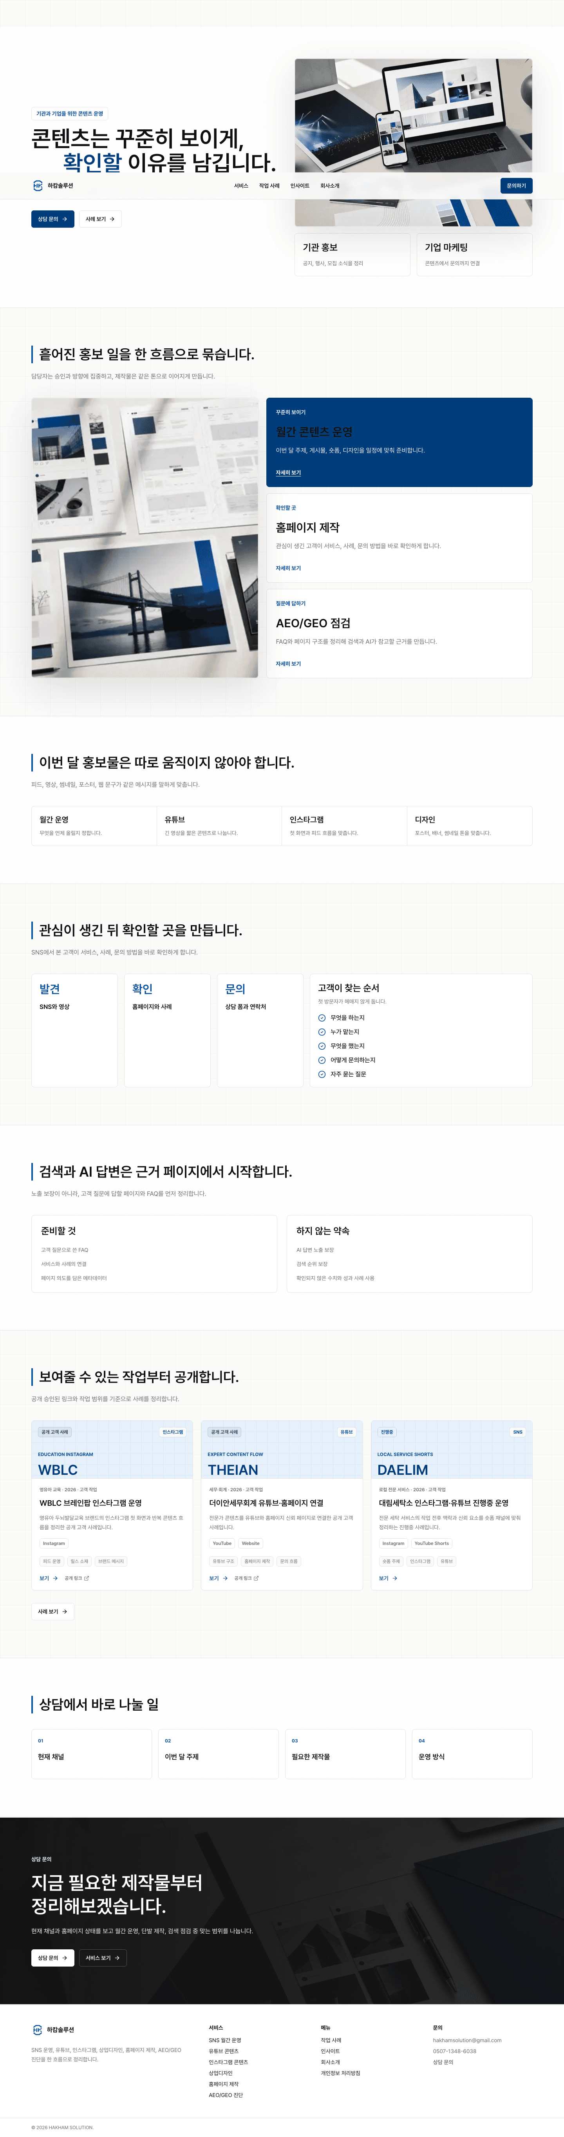Image resolution: width=564 pixels, height=2137 pixels.
Task: Open footer link 홈페이지 제작
Action: [x=223, y=2083]
